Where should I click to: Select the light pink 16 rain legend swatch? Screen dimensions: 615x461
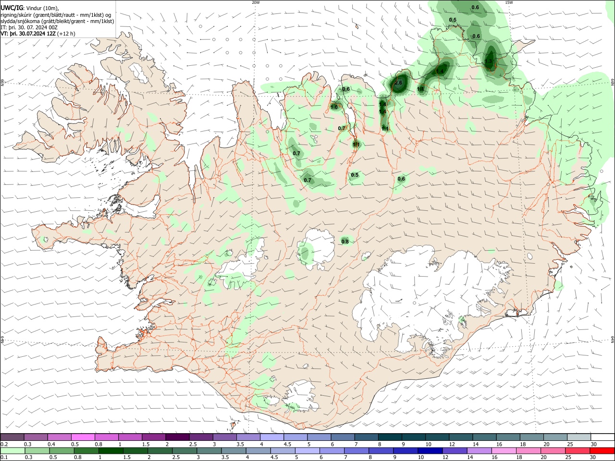pyautogui.click(x=504, y=451)
